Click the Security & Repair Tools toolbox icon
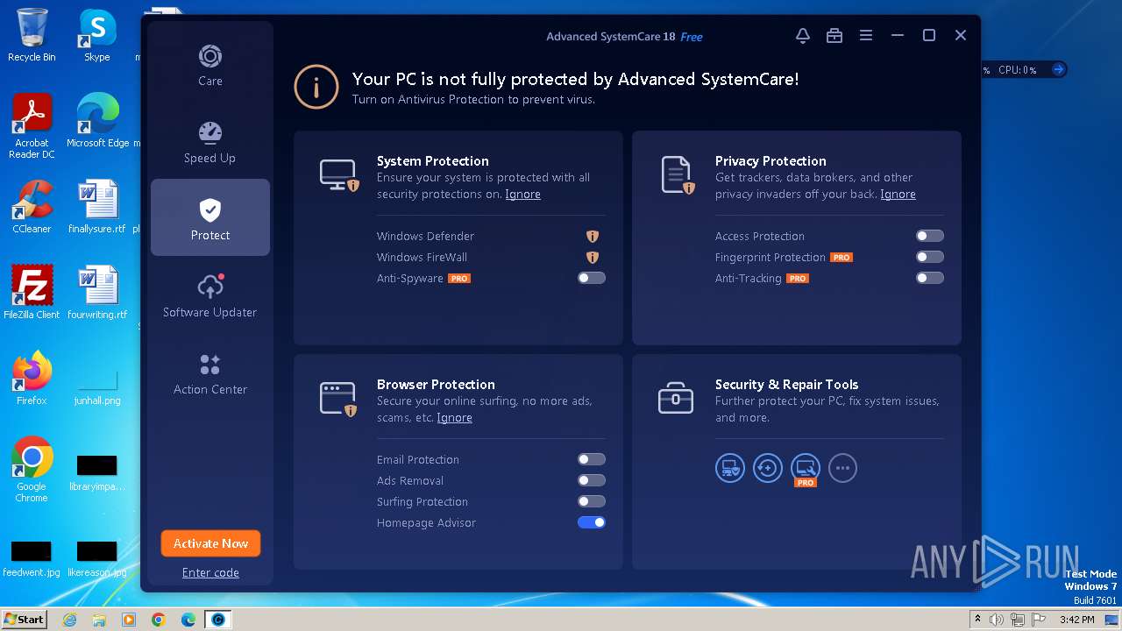Viewport: 1122px width, 631px height. [676, 398]
